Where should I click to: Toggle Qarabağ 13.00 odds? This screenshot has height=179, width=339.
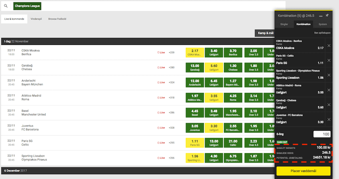coord(195,68)
